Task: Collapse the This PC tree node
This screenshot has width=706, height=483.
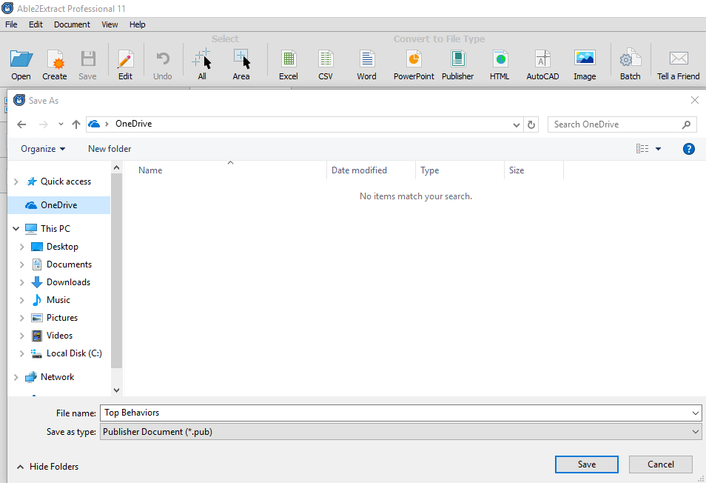Action: 16,228
